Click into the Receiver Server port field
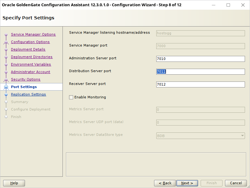Image resolution: width=250 pixels, height=188 pixels. pos(200,84)
